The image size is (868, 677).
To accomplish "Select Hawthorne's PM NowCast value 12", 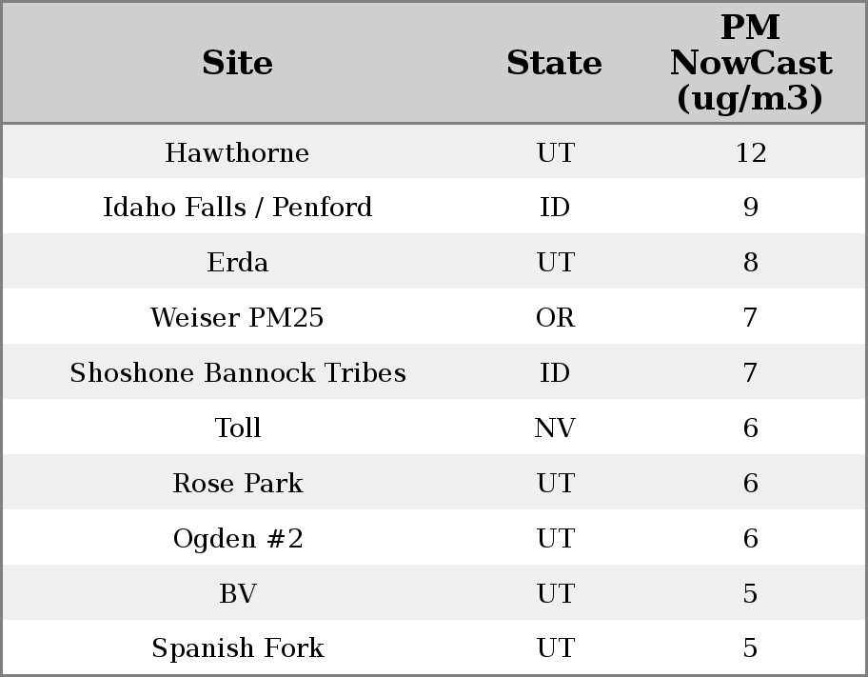I will point(750,153).
